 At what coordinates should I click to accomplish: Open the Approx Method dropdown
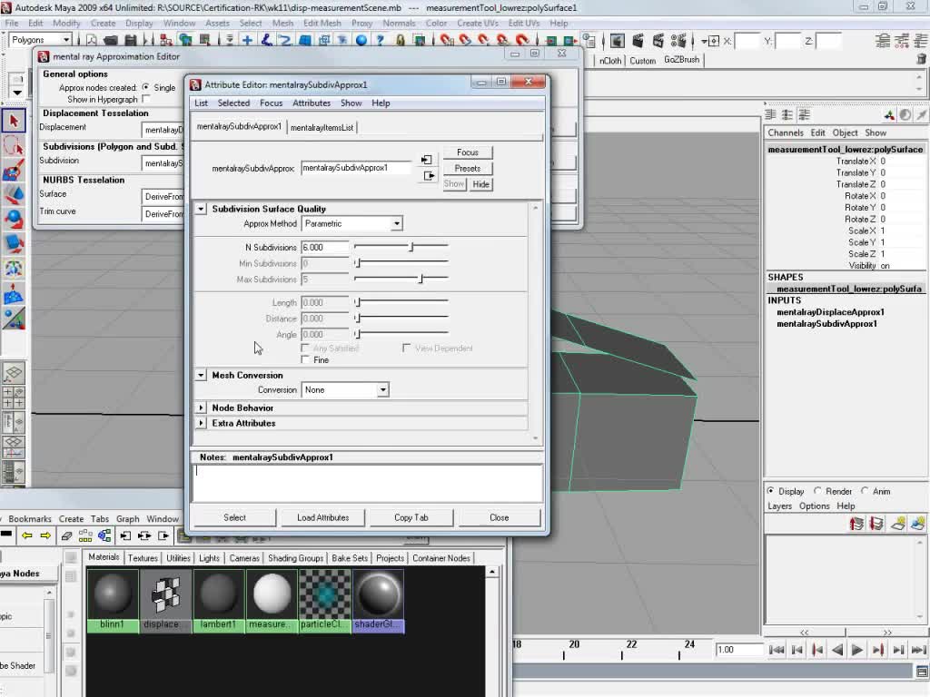(x=351, y=223)
